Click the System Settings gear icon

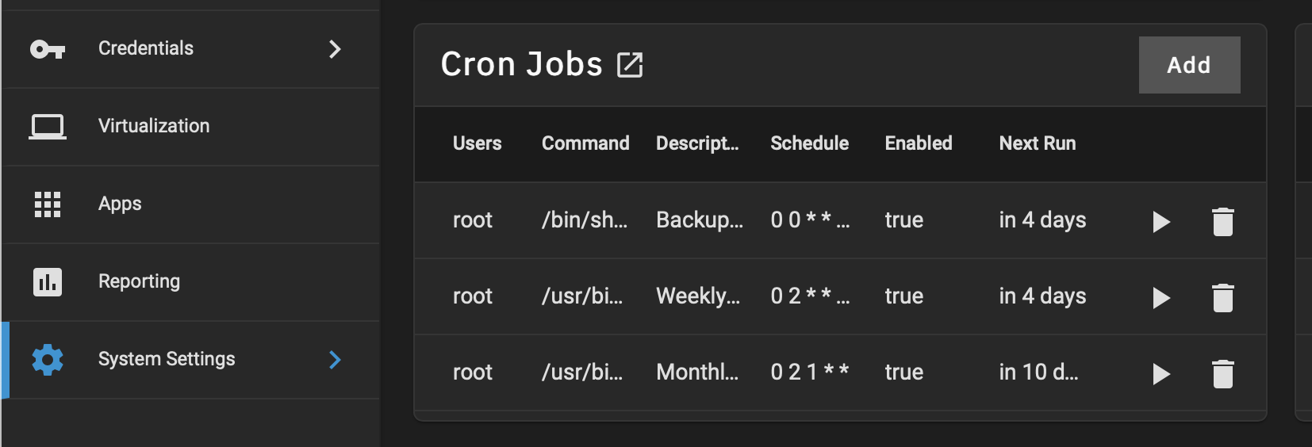[x=48, y=360]
